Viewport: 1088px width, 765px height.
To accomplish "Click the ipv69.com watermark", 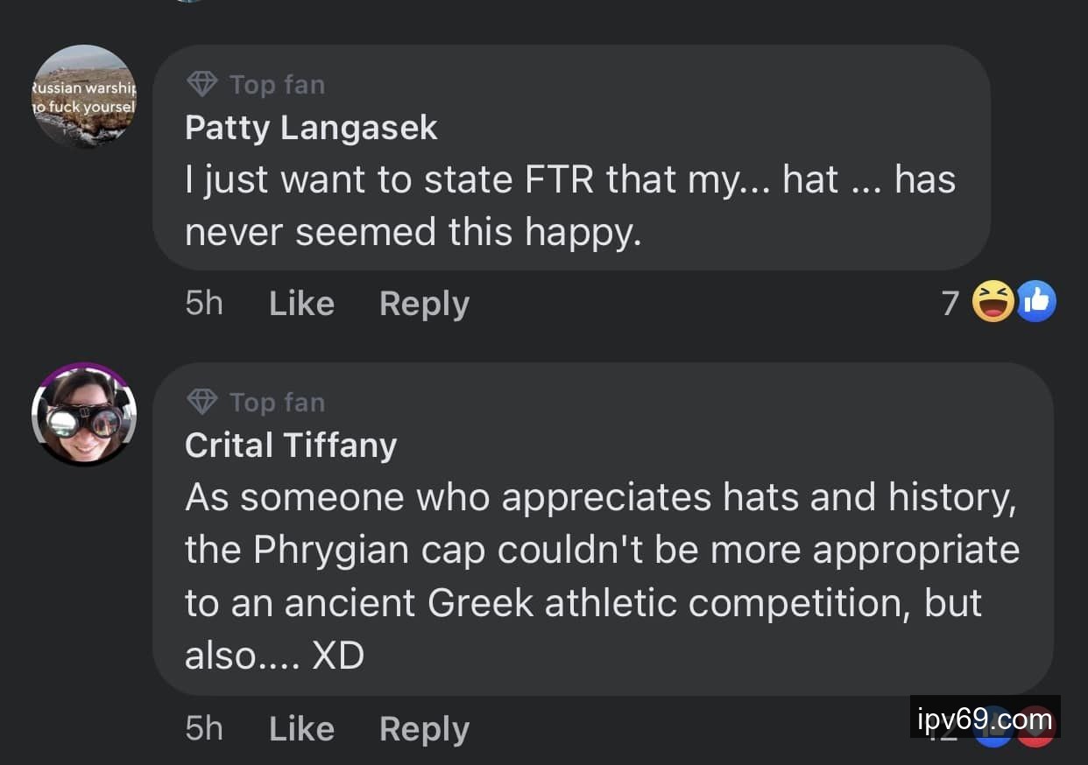I will [x=985, y=720].
